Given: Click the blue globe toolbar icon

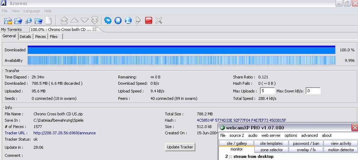Looking at the screenshot, I should [128, 20].
